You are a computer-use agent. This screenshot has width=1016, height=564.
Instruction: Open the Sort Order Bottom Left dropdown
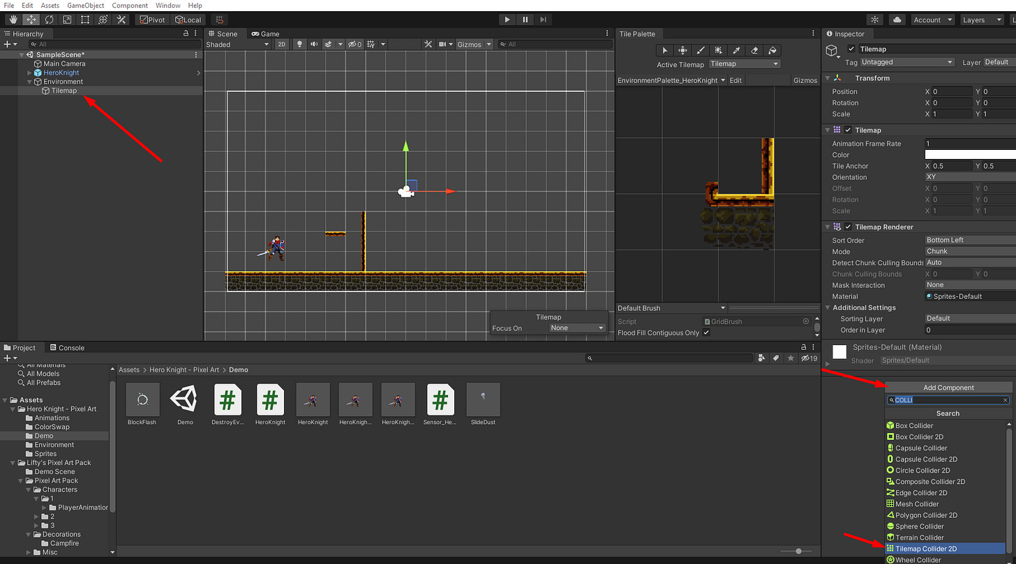[970, 240]
